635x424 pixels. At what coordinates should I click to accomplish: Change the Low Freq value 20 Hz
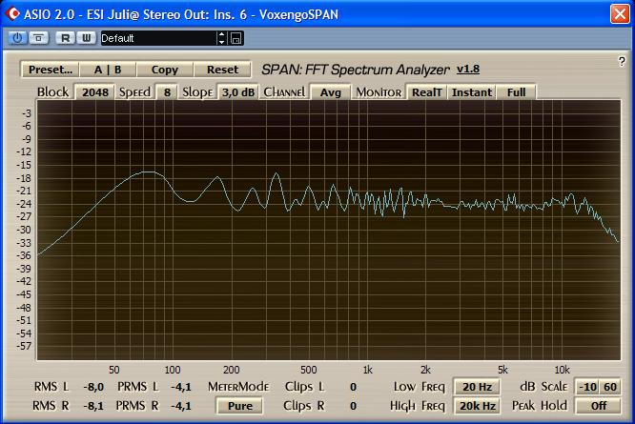[477, 387]
